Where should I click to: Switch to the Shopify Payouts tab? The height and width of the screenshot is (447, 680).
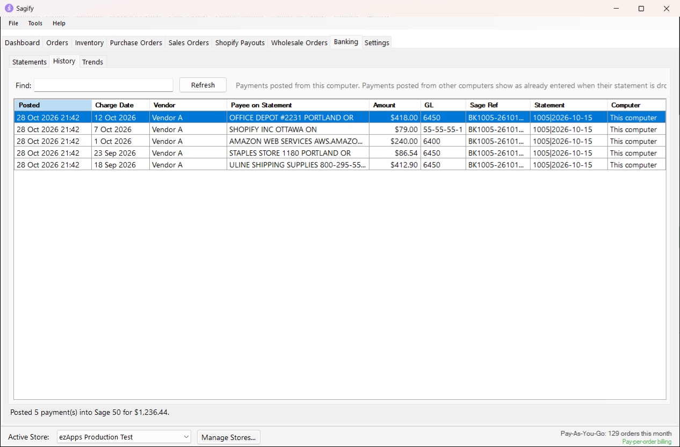click(240, 42)
